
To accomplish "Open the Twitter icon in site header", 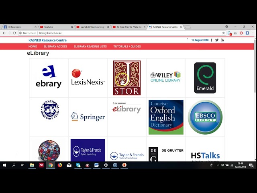I will pyautogui.click(x=217, y=40).
